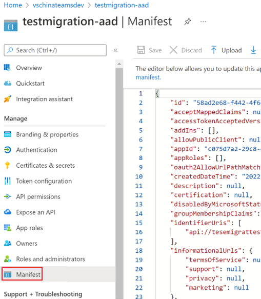Open Integration assistant menu item
Viewport: 261px width, 299px height.
[45, 99]
